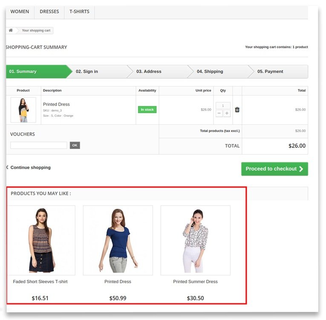This screenshot has width=326, height=320.
Task: Click the $16.51 price text
Action: coord(40,298)
